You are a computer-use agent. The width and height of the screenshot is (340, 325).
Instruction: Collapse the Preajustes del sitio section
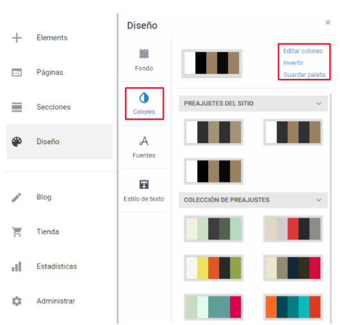pyautogui.click(x=318, y=103)
